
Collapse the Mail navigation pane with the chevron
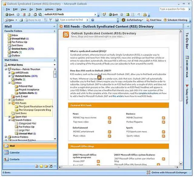click(54, 26)
